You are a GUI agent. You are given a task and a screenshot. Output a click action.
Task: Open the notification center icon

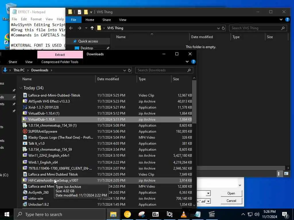click(x=285, y=214)
